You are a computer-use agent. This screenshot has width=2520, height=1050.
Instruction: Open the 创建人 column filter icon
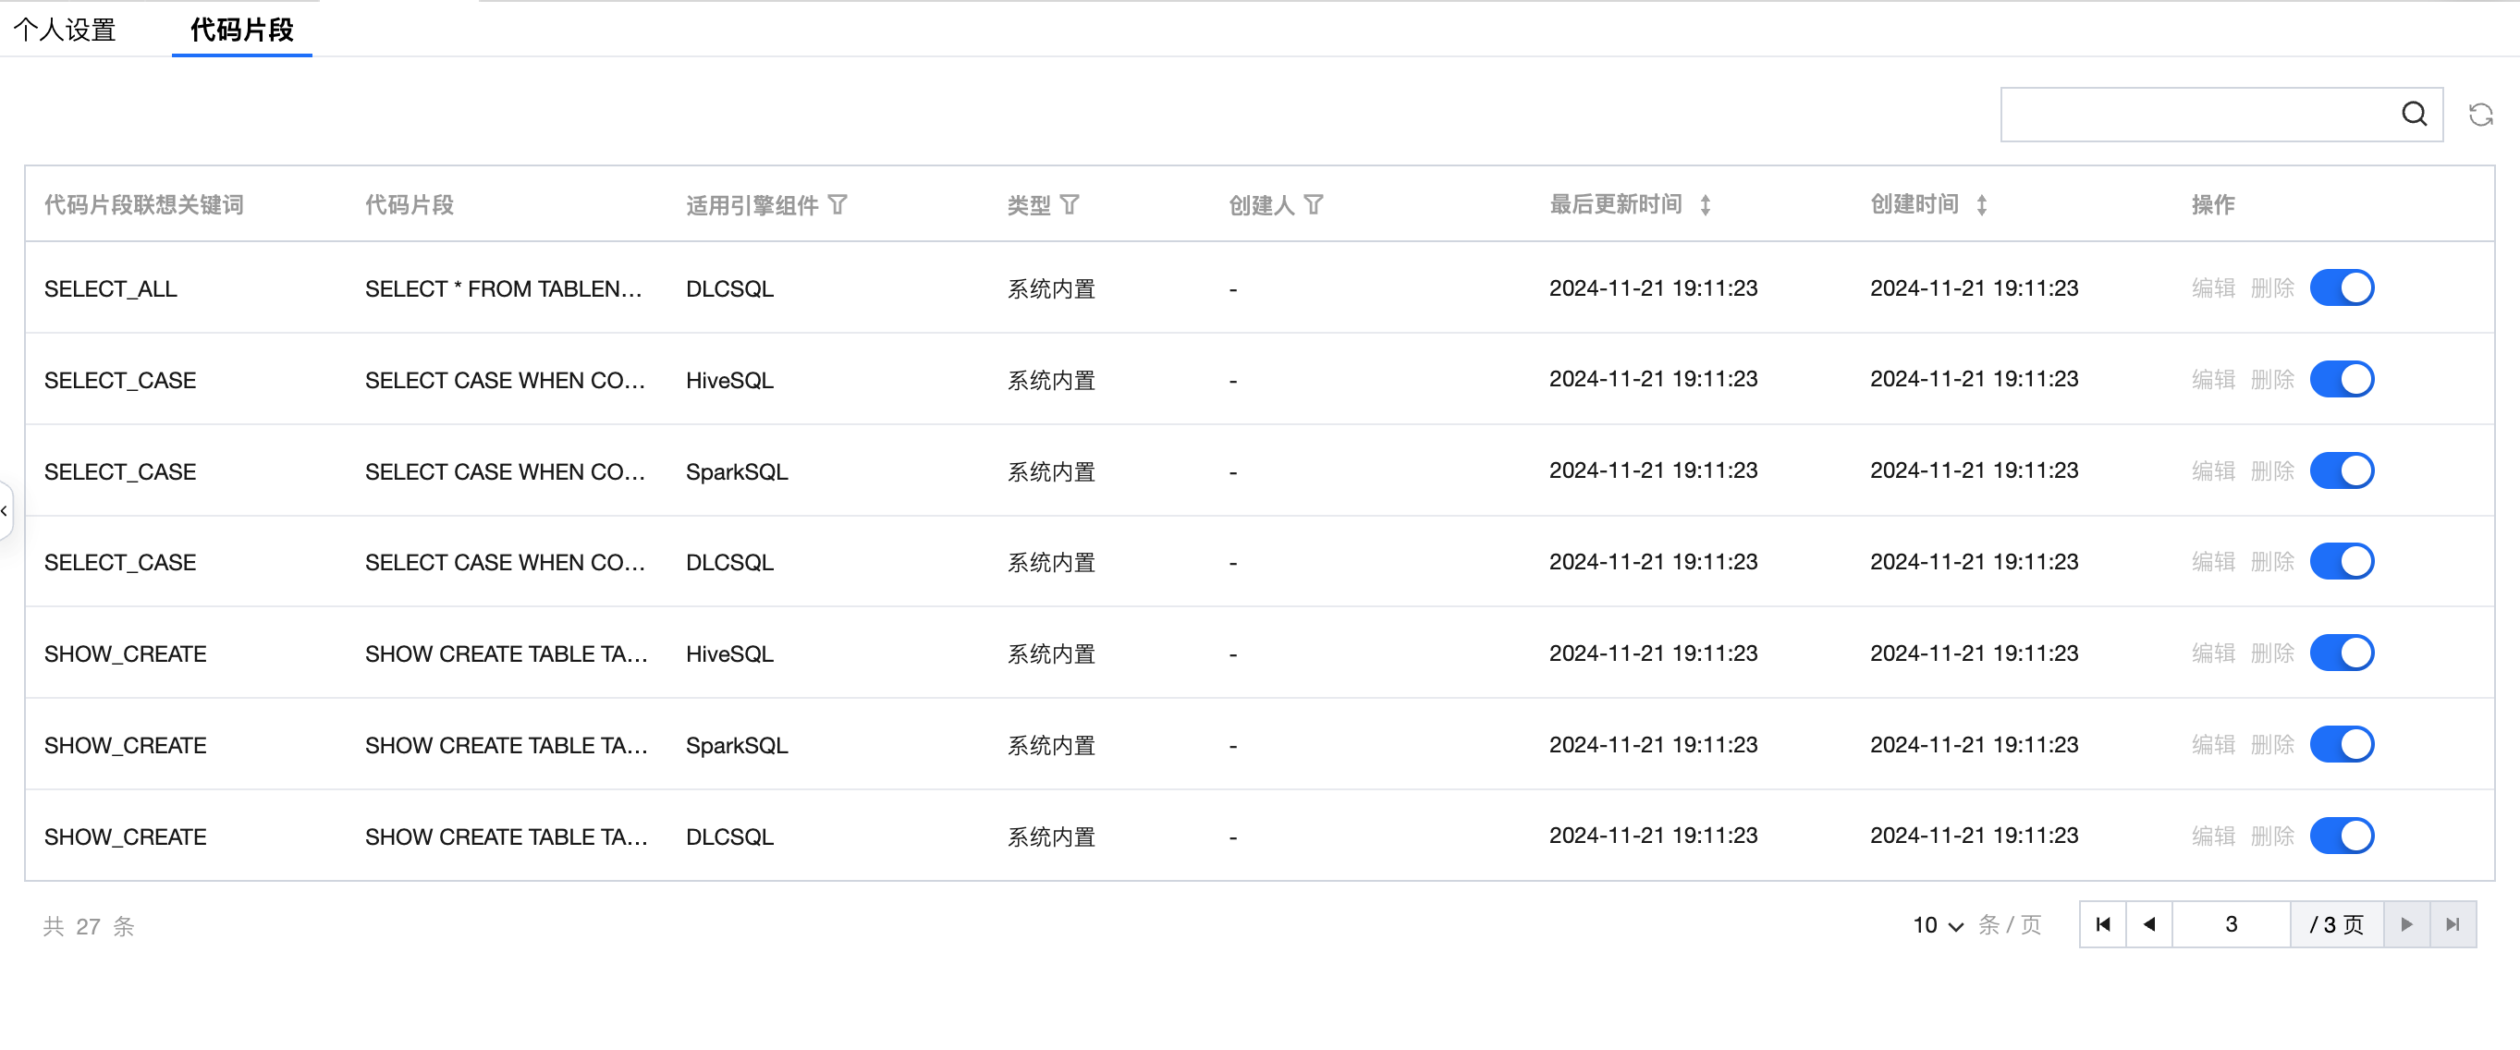1314,204
